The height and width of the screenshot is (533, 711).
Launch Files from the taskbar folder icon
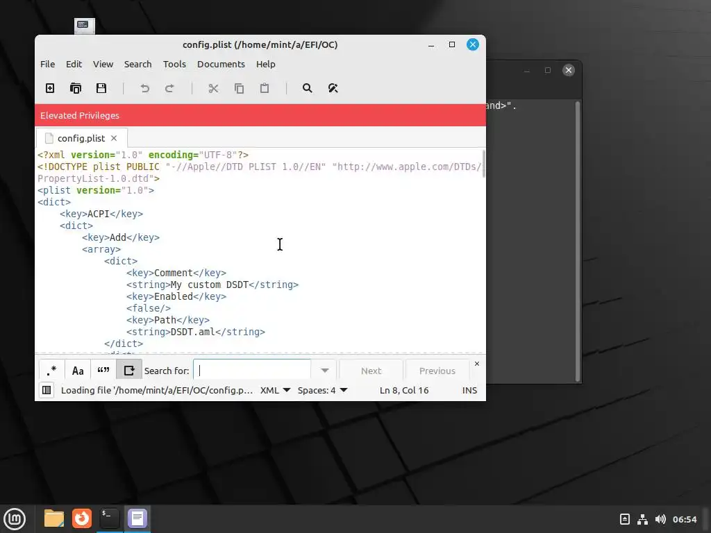coord(54,518)
